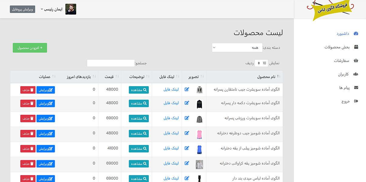Screen dimensions: 366x182
Task: Click edit image icon for first product row
Action: (187, 89)
